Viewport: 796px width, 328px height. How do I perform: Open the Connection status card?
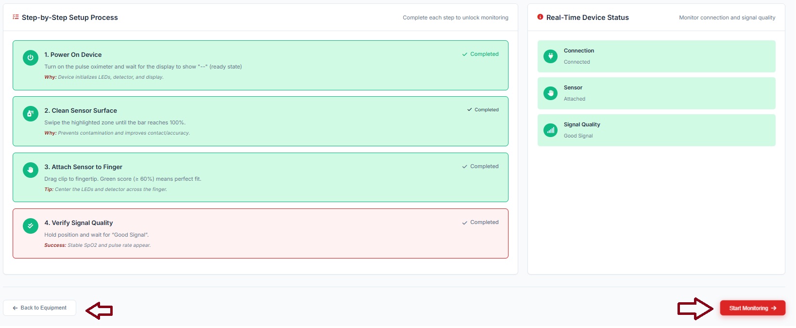(656, 56)
